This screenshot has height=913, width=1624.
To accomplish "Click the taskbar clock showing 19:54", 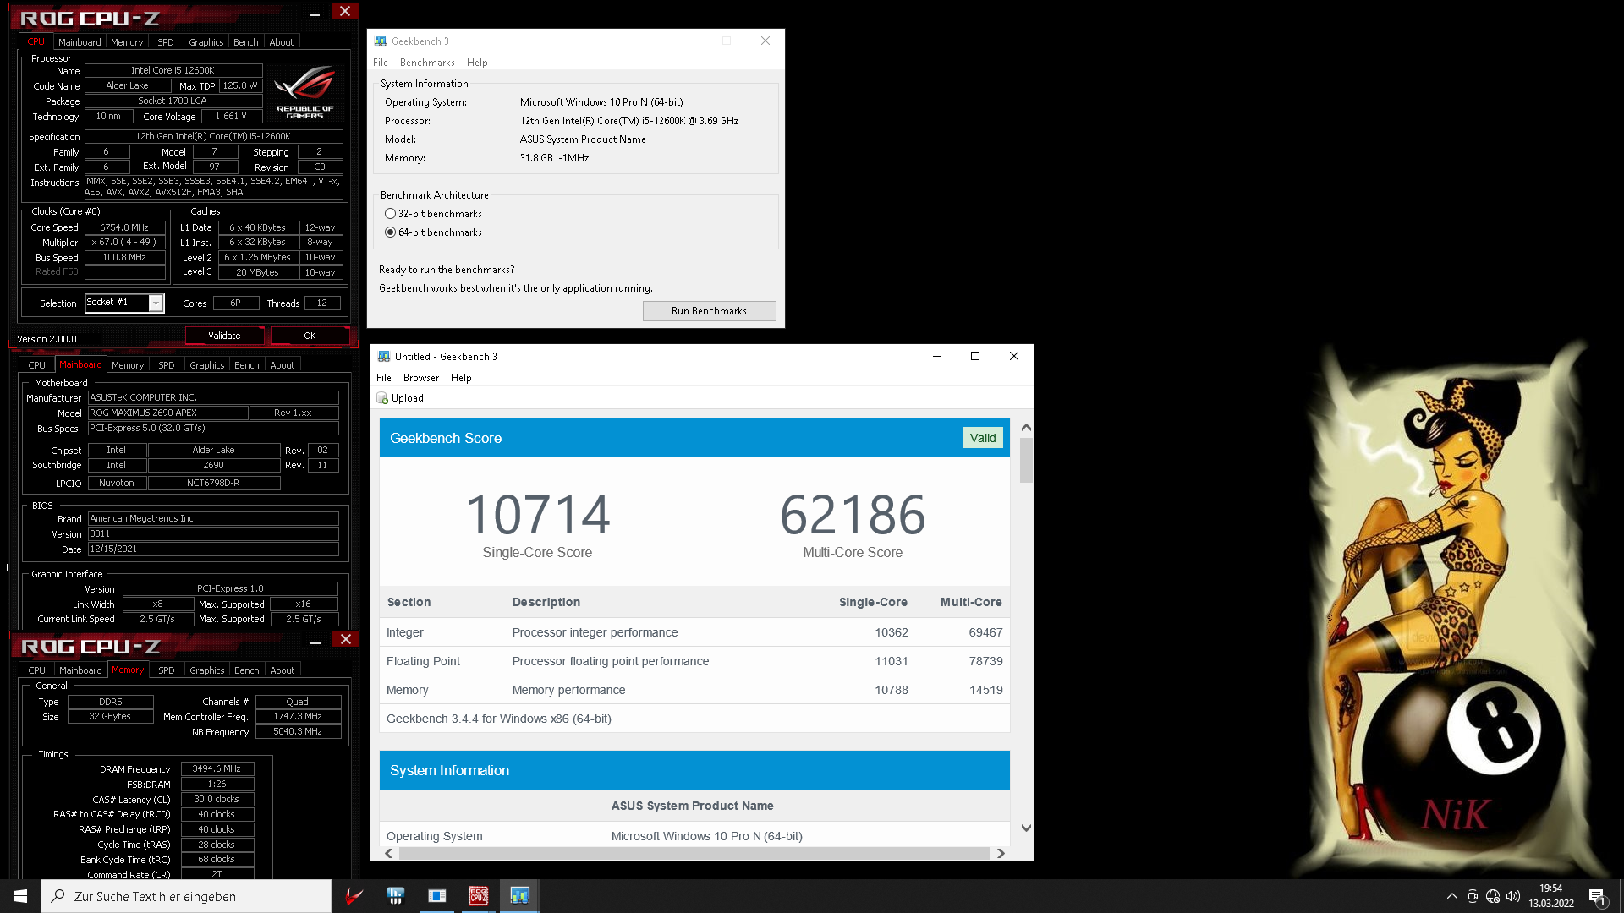I will [x=1551, y=896].
